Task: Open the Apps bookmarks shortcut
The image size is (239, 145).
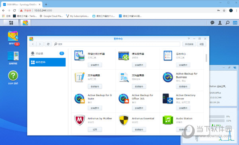Action: coord(6,16)
